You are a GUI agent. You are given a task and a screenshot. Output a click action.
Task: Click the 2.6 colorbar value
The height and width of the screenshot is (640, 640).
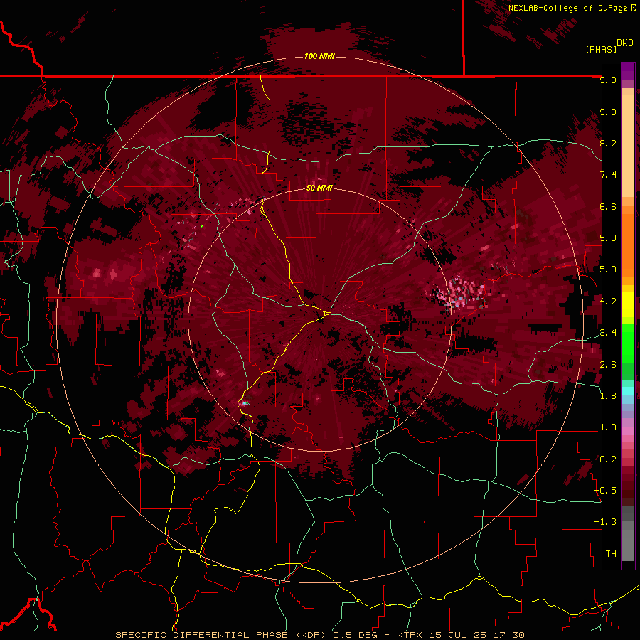[608, 365]
